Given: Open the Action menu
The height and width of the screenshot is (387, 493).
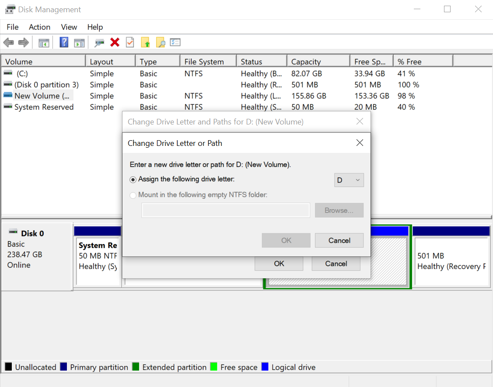Looking at the screenshot, I should (39, 27).
